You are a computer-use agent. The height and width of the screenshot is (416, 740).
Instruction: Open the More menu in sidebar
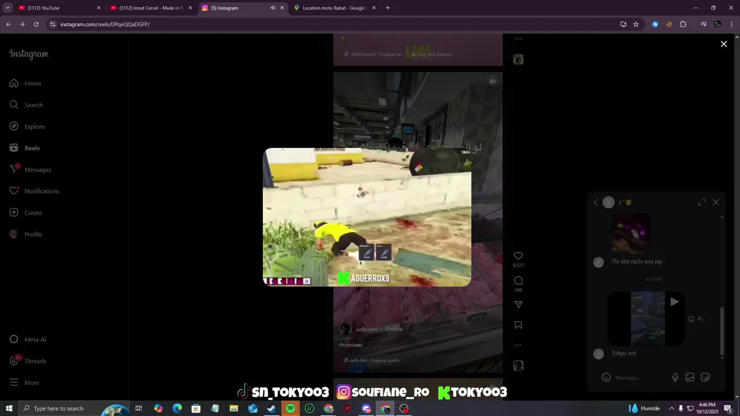tap(24, 382)
